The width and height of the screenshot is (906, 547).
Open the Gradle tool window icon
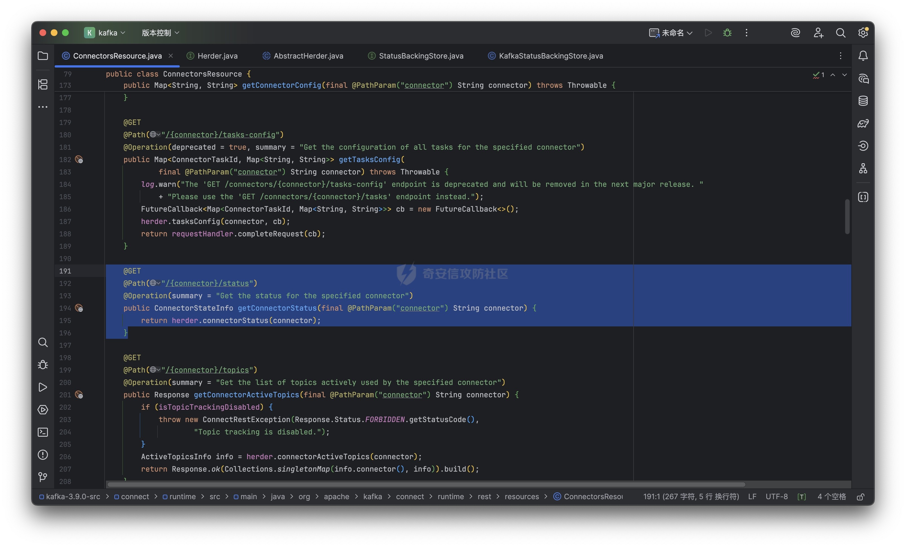pos(863,124)
